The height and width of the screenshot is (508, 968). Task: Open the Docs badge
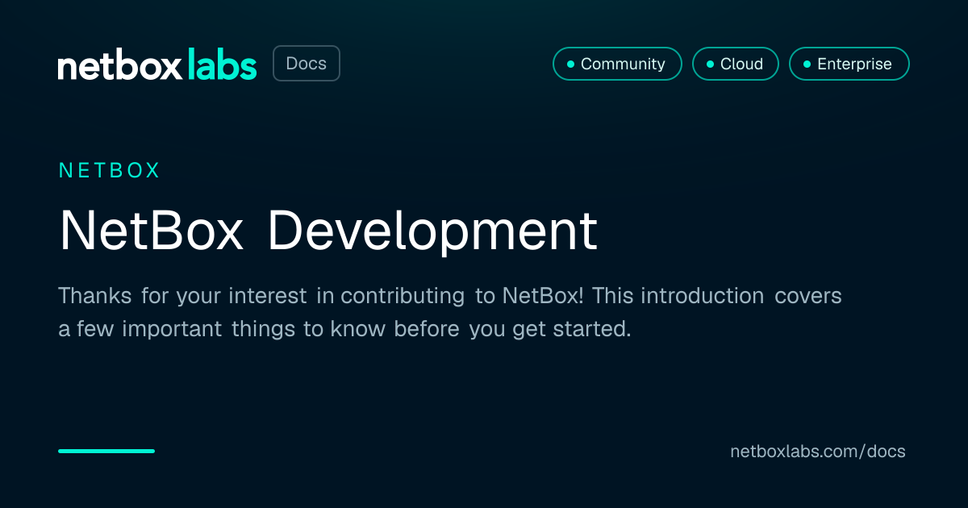pyautogui.click(x=307, y=64)
